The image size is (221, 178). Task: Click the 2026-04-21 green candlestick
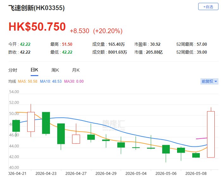[16, 126]
